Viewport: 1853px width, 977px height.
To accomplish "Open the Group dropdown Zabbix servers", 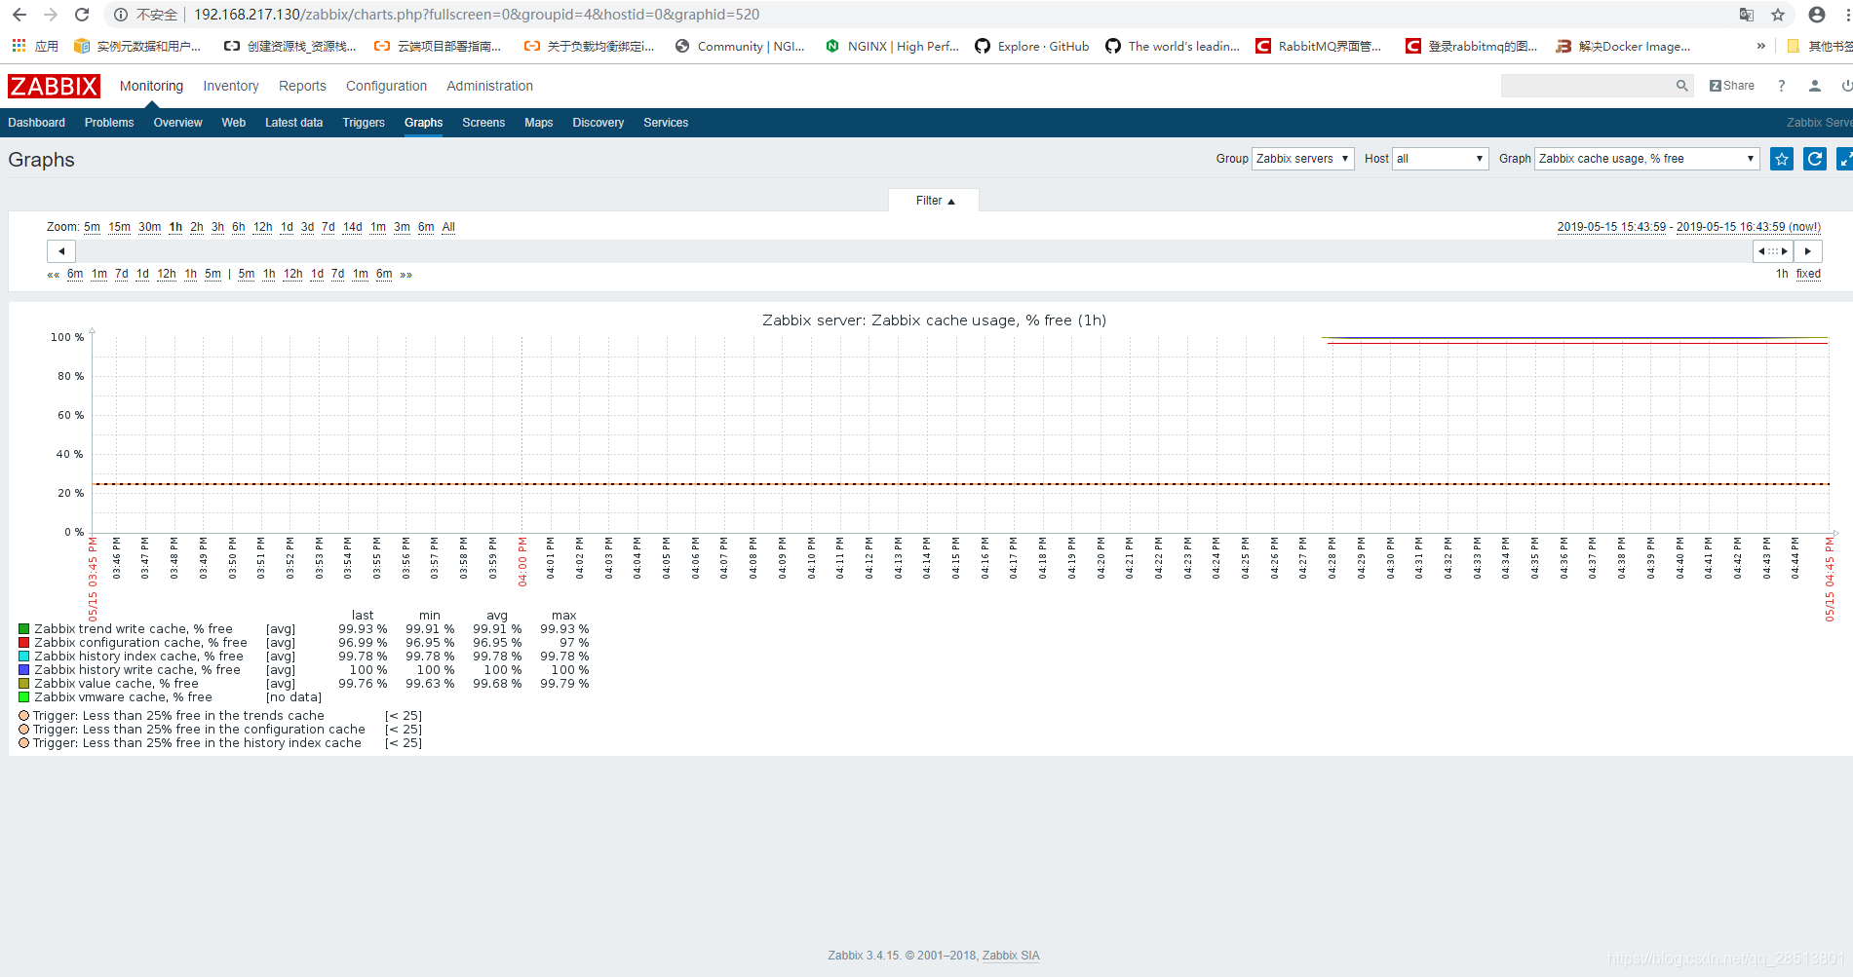I will pyautogui.click(x=1303, y=159).
